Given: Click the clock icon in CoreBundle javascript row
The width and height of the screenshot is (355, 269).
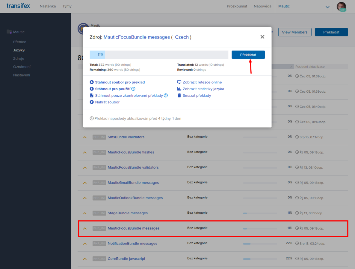Looking at the screenshot, I should (x=297, y=258).
